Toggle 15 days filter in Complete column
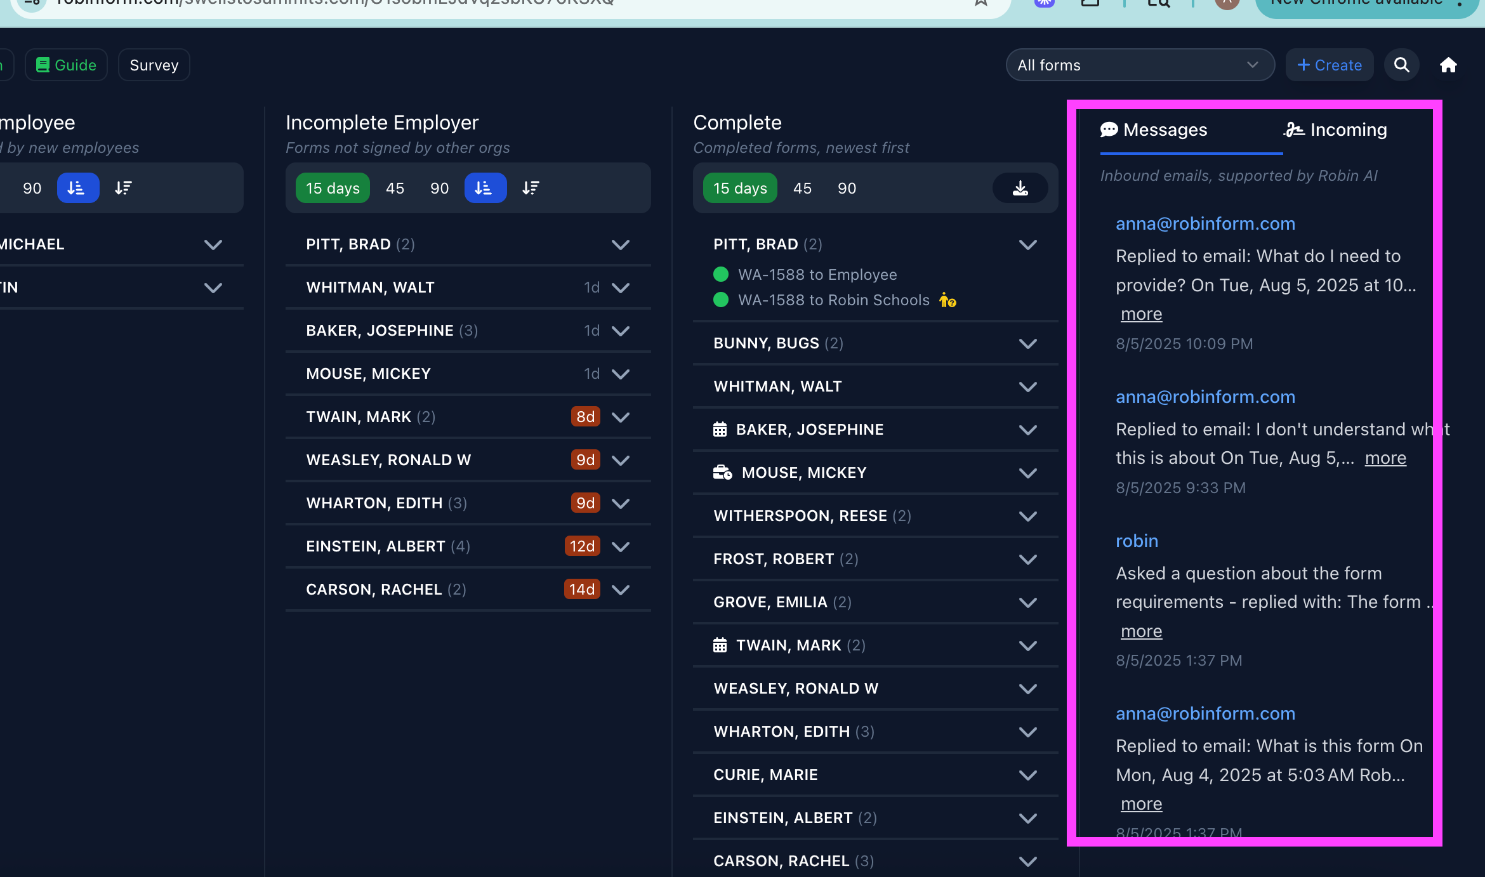 tap(739, 188)
